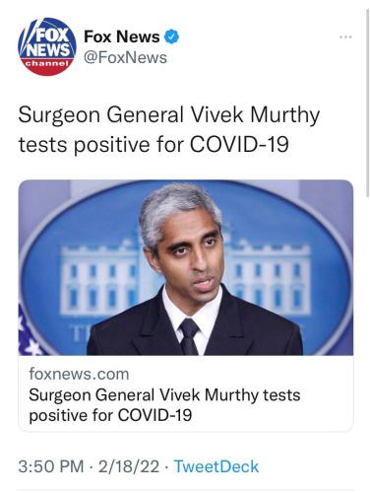This screenshot has width=370, height=493.
Task: Click the word COVID-19 in tweet text
Action: click(239, 144)
